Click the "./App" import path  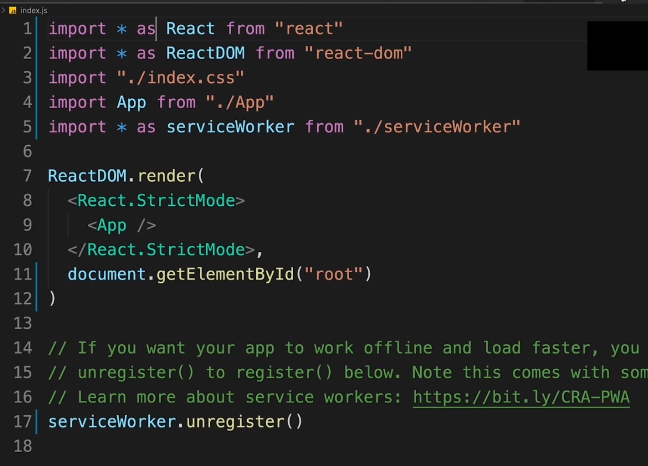[240, 102]
